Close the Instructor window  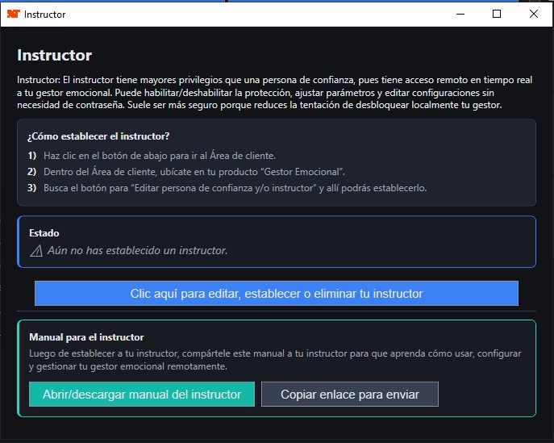point(534,14)
